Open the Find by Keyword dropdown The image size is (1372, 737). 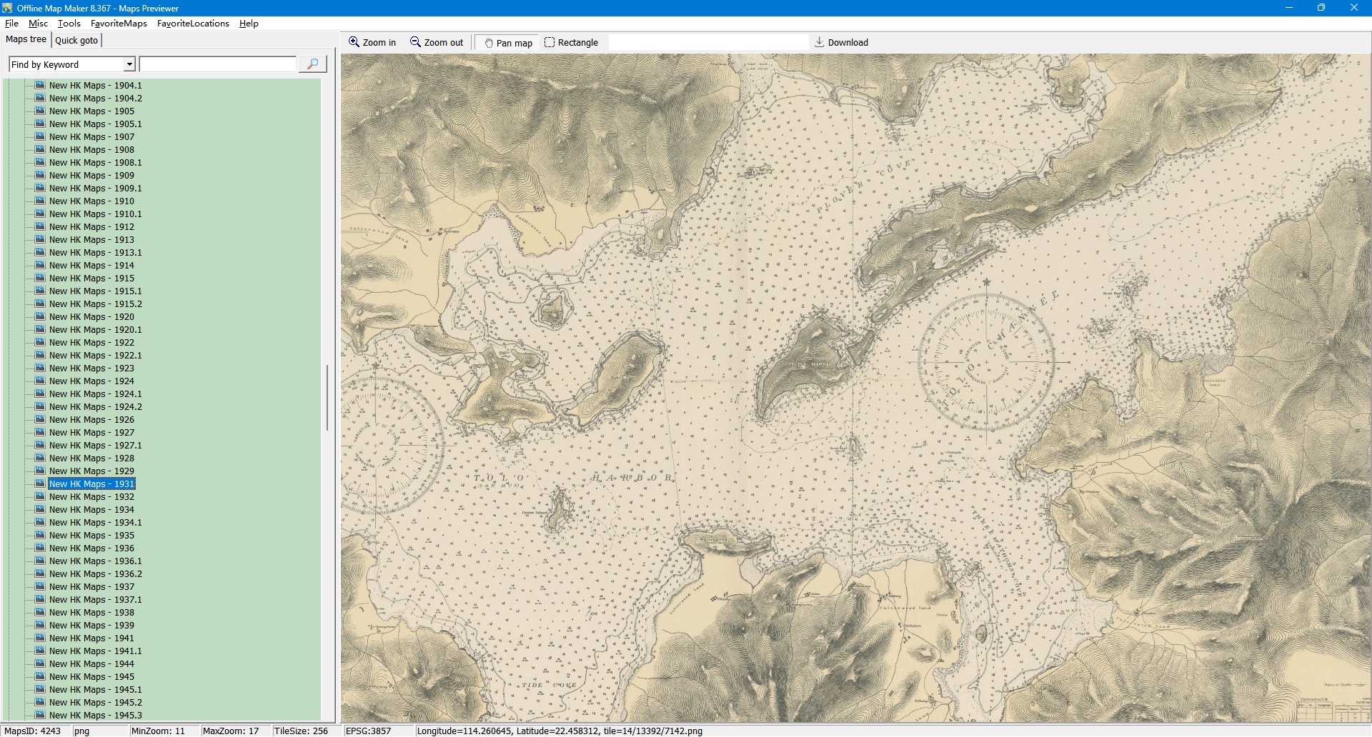(129, 64)
